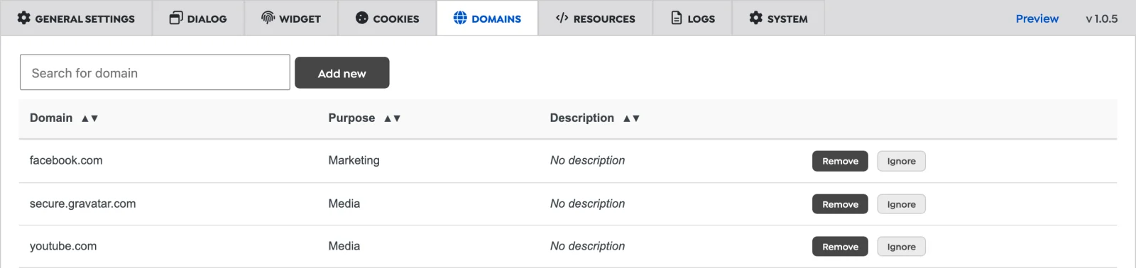Switch to the Logs tab
The image size is (1136, 268).
[x=692, y=18]
